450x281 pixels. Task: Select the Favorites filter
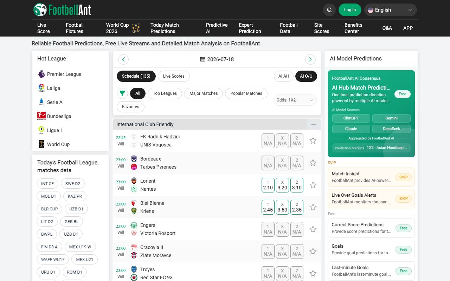tap(130, 107)
